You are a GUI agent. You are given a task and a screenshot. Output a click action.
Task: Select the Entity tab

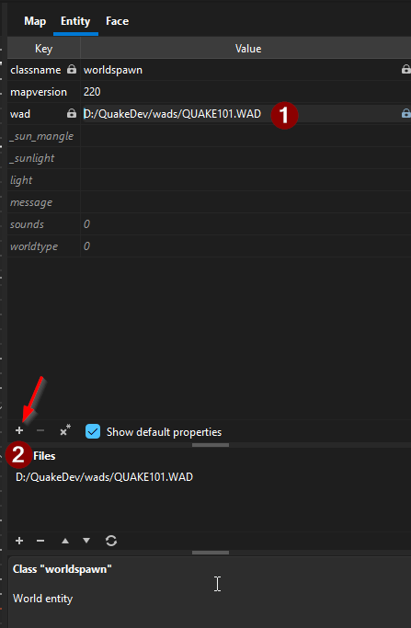point(75,21)
